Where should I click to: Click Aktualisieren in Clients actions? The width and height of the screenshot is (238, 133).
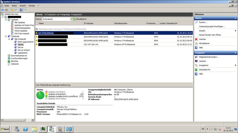pos(204,43)
